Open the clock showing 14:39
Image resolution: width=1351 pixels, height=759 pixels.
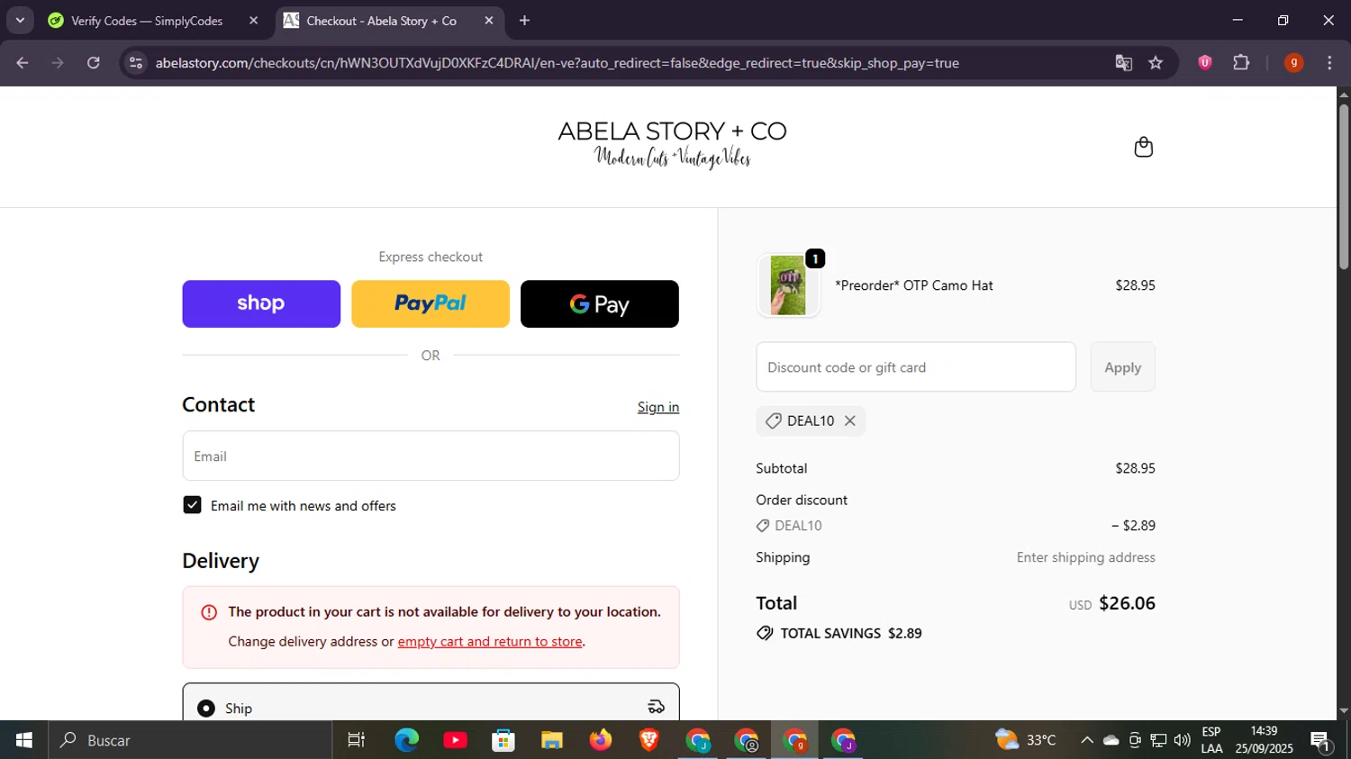coord(1265,740)
